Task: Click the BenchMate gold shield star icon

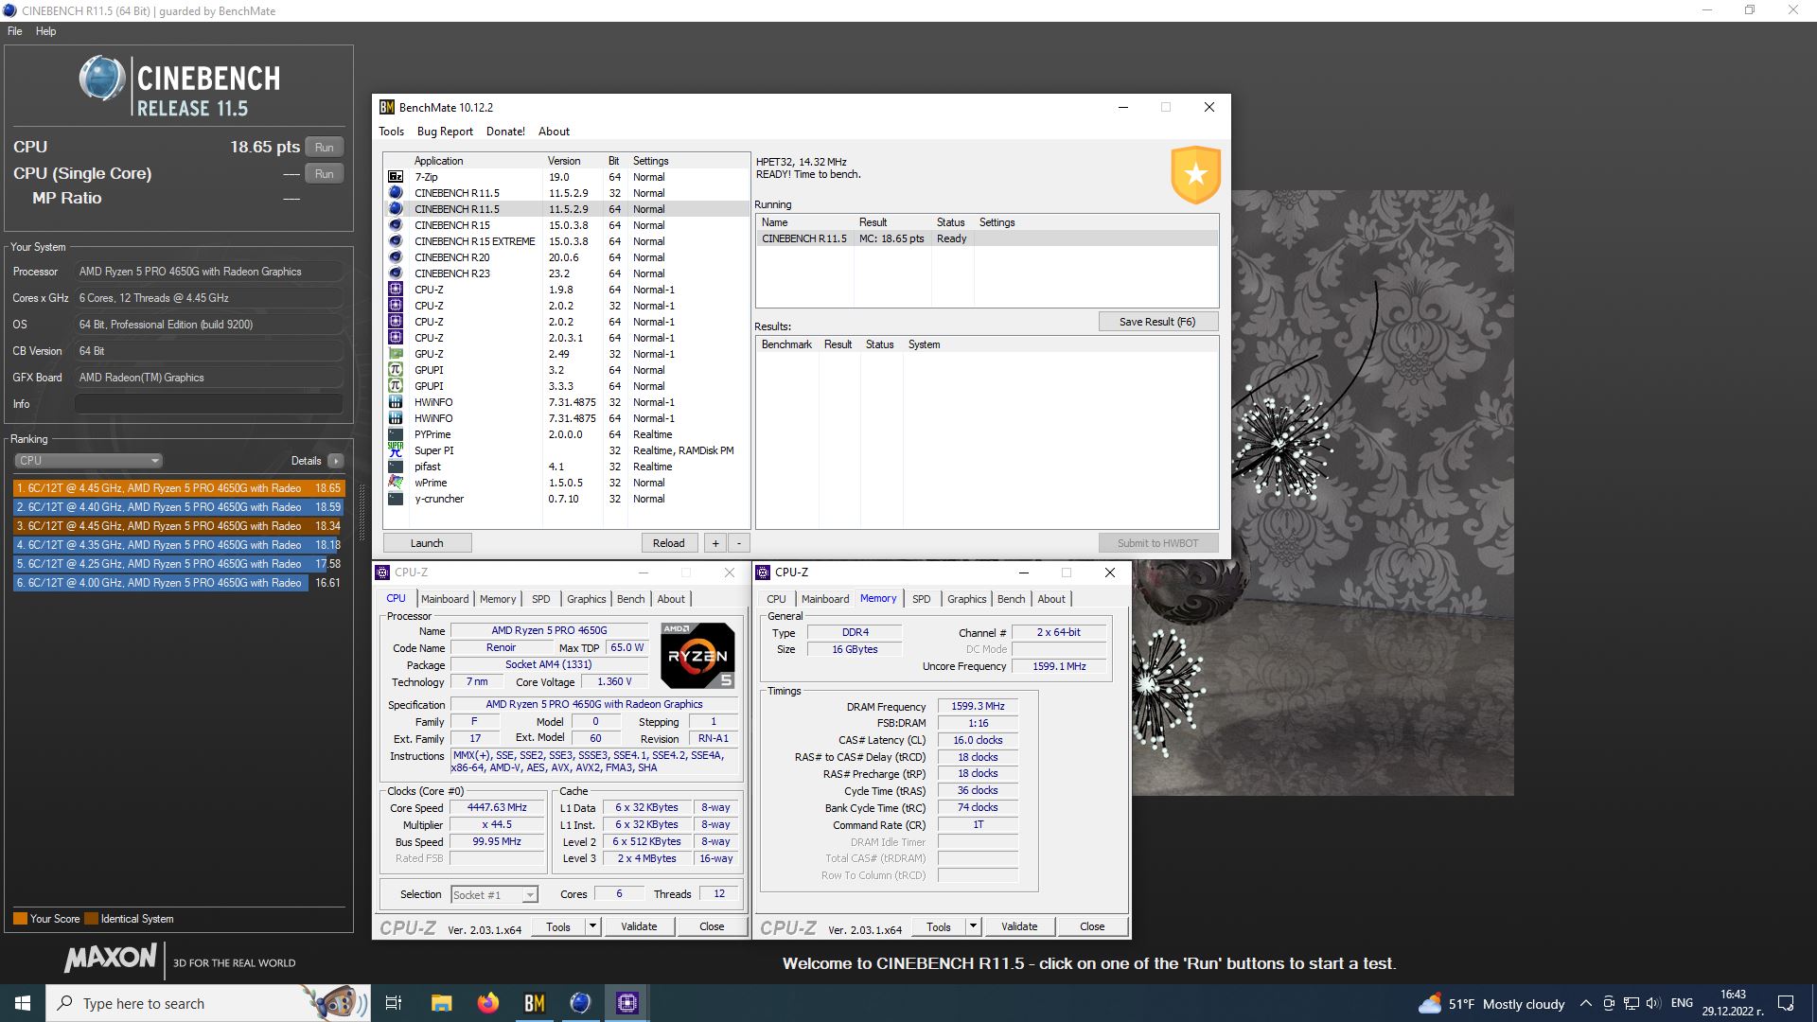Action: click(1195, 175)
